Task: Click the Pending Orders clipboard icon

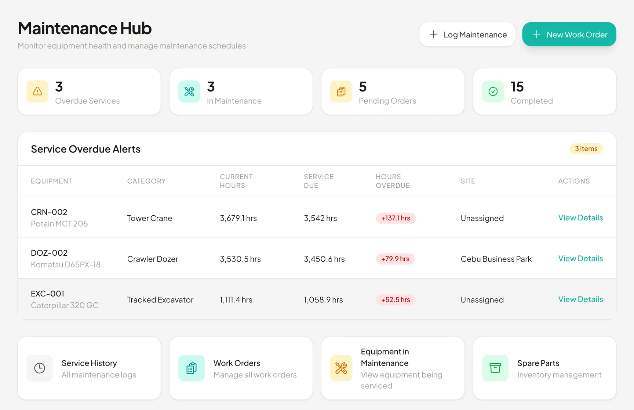Action: [x=341, y=91]
